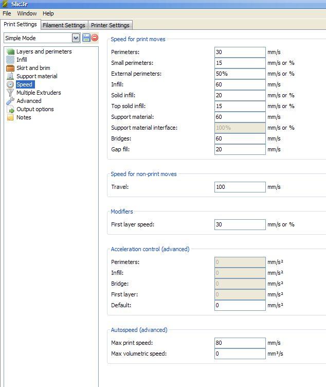Click the Bridges speed field

point(240,139)
